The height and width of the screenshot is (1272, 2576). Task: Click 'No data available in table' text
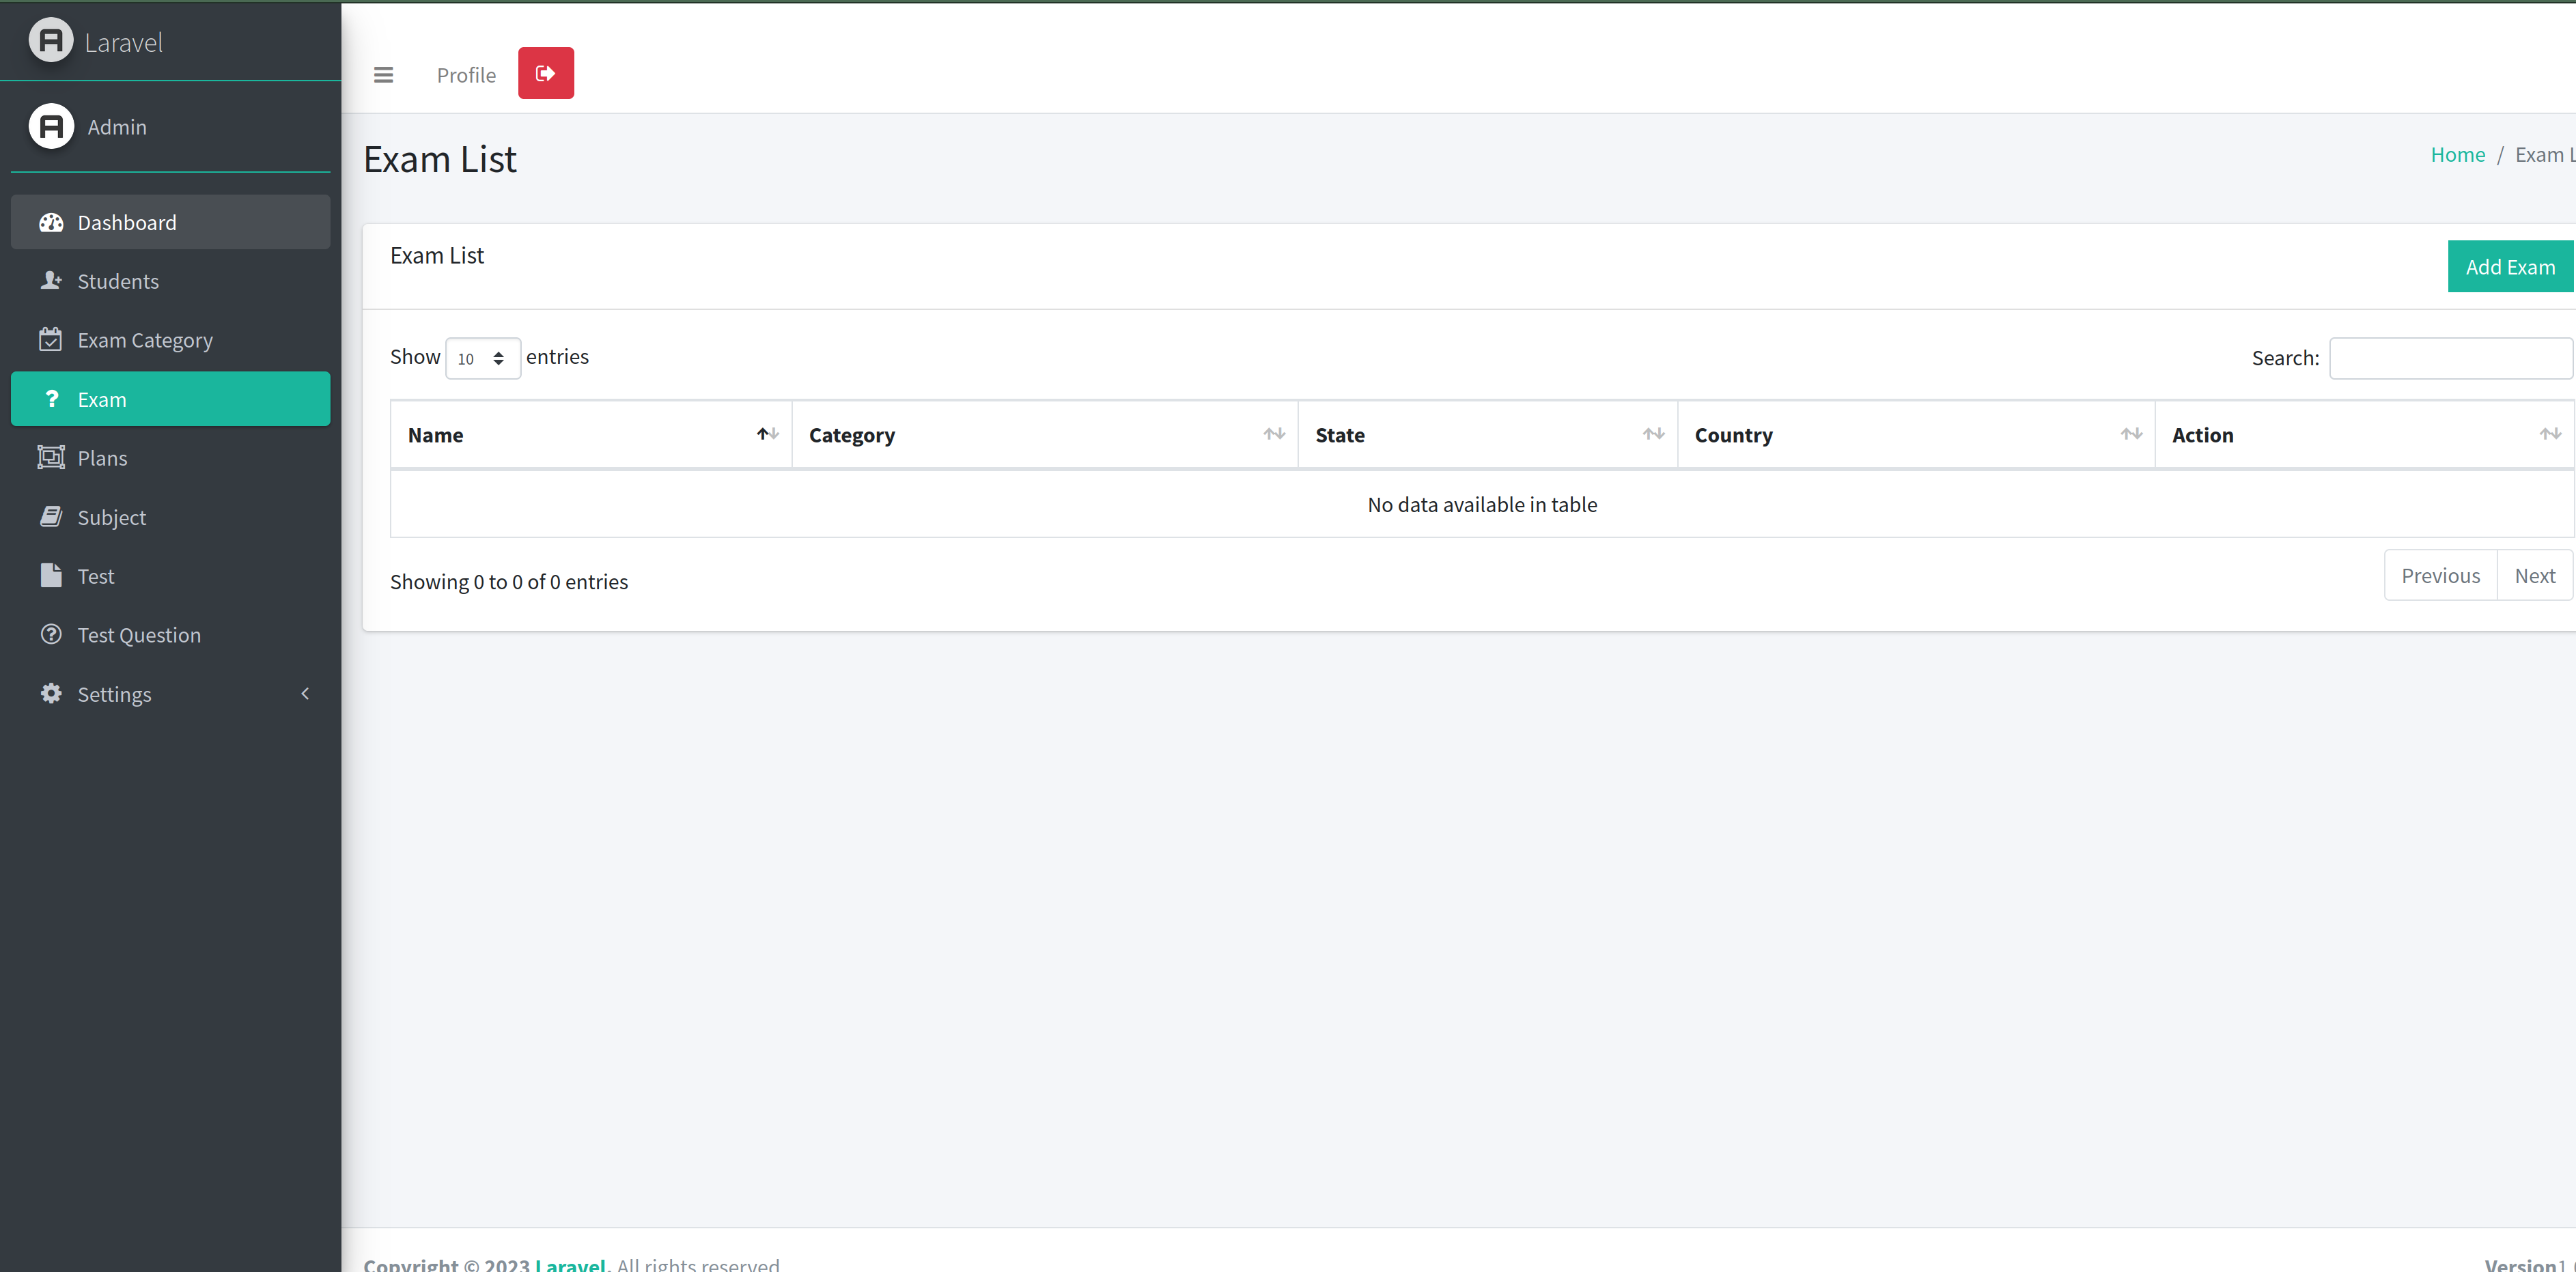pyautogui.click(x=1482, y=505)
